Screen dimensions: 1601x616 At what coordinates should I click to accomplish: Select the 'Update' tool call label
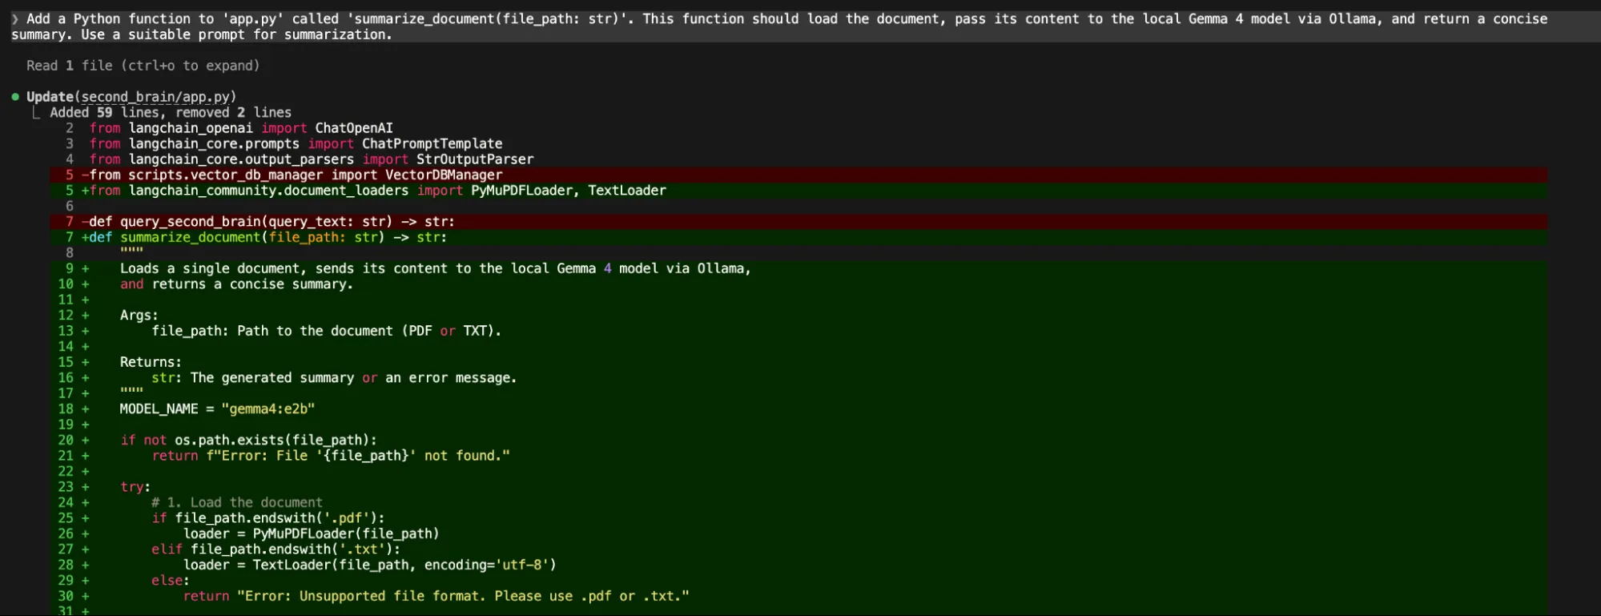coord(50,97)
